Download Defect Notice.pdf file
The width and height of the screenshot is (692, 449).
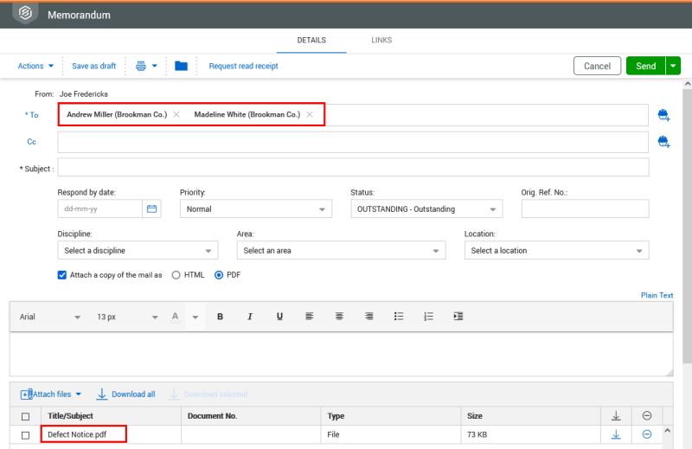(x=616, y=435)
